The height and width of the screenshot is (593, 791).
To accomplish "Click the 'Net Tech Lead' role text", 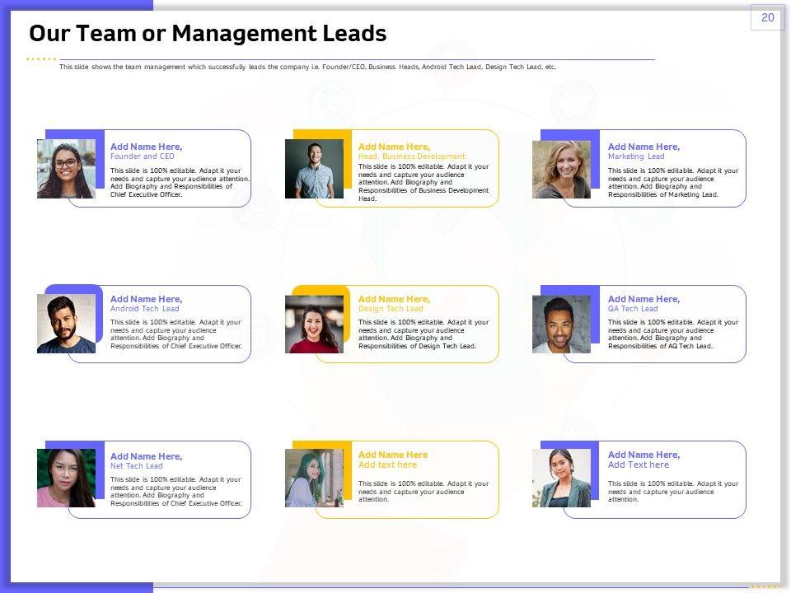I will pos(137,466).
